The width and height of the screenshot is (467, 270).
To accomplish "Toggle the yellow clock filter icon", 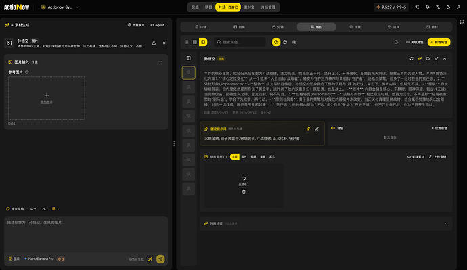I will tap(276, 42).
